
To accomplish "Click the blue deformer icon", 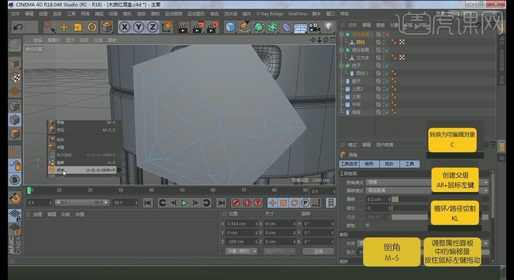I will (x=287, y=27).
